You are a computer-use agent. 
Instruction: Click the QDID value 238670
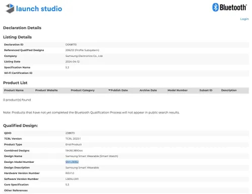[x=70, y=133]
